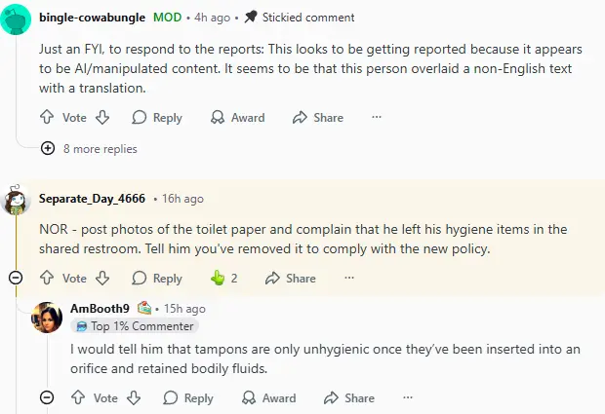Downvote AmBooth9's reply

click(x=134, y=397)
